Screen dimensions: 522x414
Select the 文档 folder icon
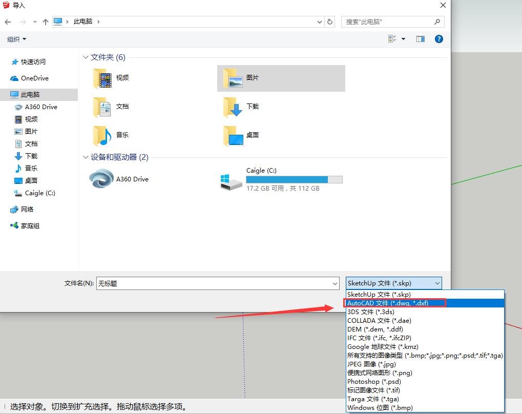[102, 107]
